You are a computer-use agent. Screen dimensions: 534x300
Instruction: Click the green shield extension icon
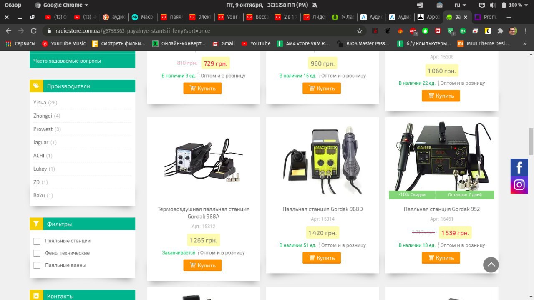coord(451,31)
